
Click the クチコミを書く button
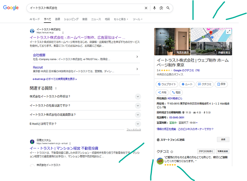pyautogui.click(x=206, y=152)
